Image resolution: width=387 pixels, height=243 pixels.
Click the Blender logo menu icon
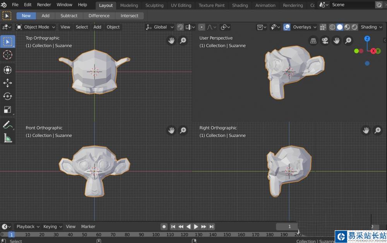tap(4, 5)
